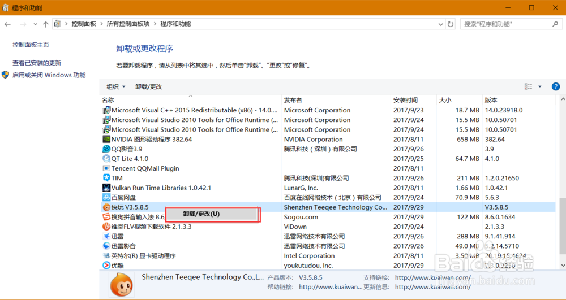Open help link http://www.kuaiwan...
The height and width of the screenshot is (300, 566).
331,287
